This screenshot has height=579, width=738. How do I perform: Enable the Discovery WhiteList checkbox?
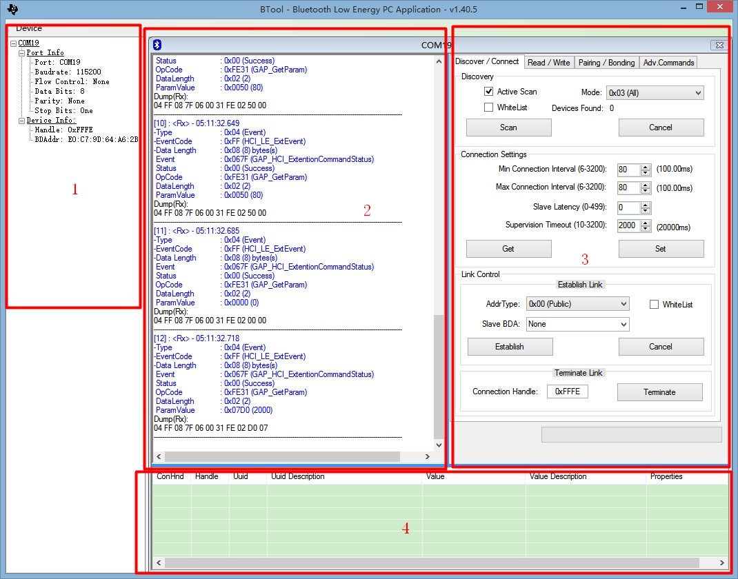(488, 108)
